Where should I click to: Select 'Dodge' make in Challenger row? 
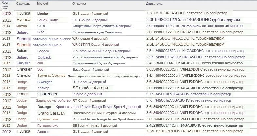tap(23, 94)
